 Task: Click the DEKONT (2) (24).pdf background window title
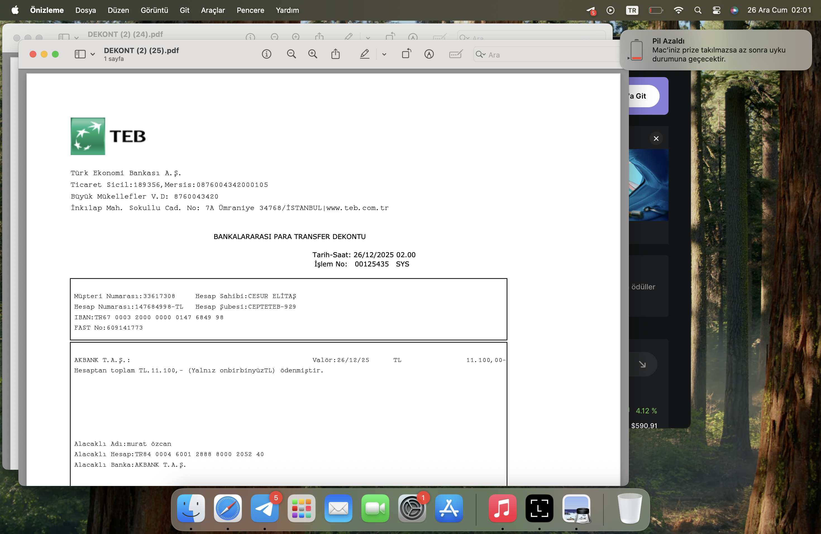pos(125,35)
